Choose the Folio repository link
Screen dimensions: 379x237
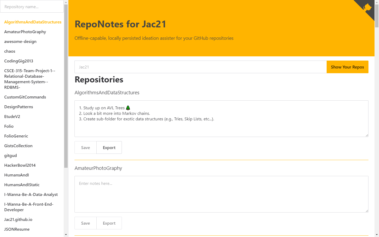[x=9, y=126]
